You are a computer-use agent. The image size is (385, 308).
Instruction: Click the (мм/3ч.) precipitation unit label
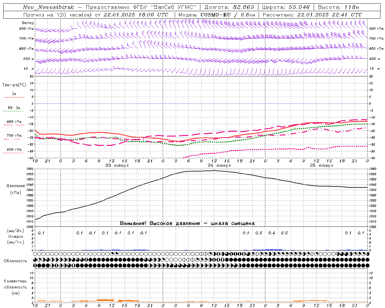coord(16,231)
